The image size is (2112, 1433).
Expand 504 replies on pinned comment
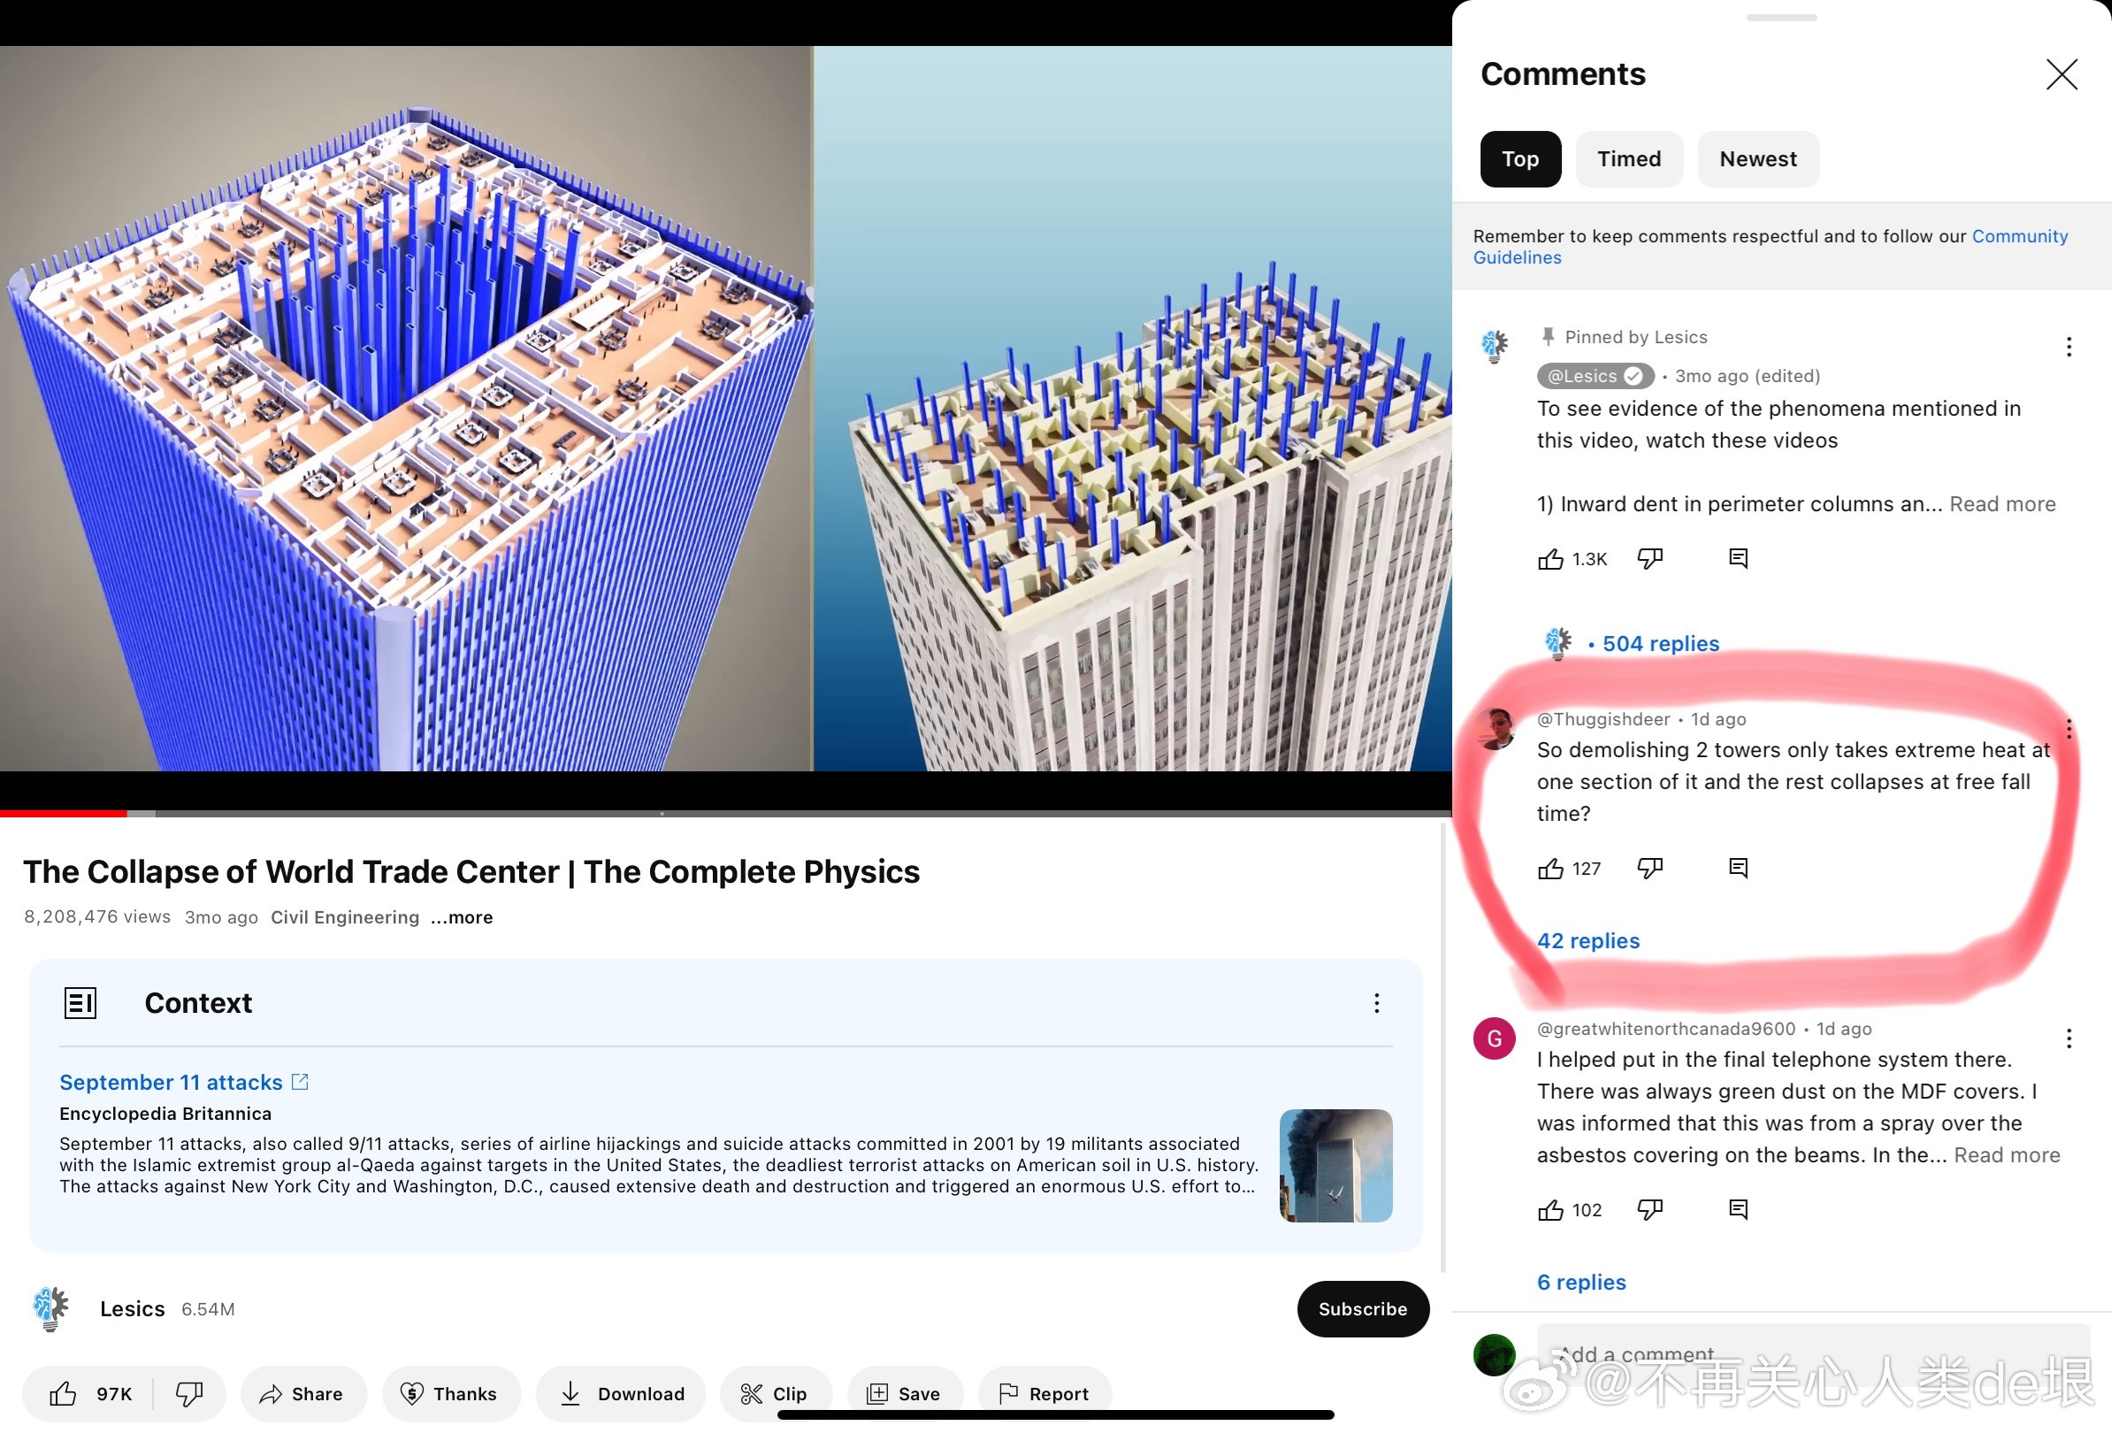(1659, 643)
